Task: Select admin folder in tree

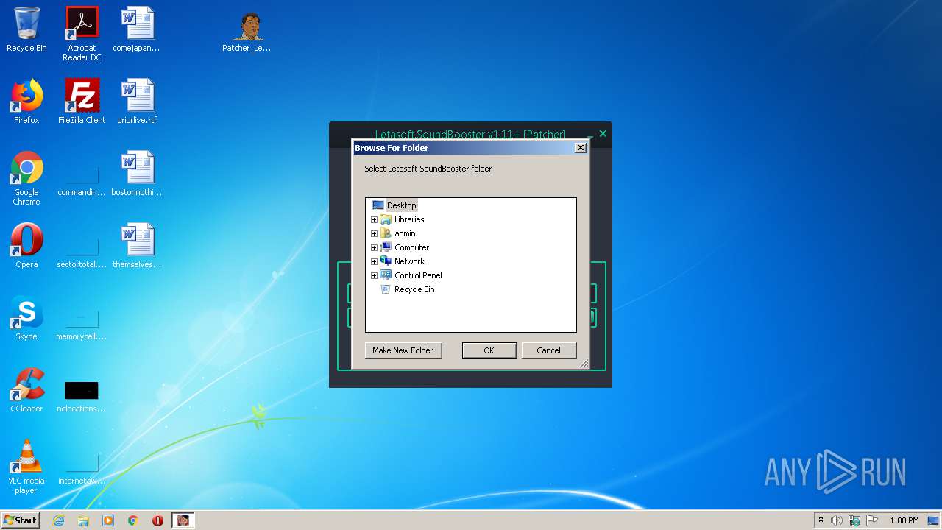Action: point(405,233)
